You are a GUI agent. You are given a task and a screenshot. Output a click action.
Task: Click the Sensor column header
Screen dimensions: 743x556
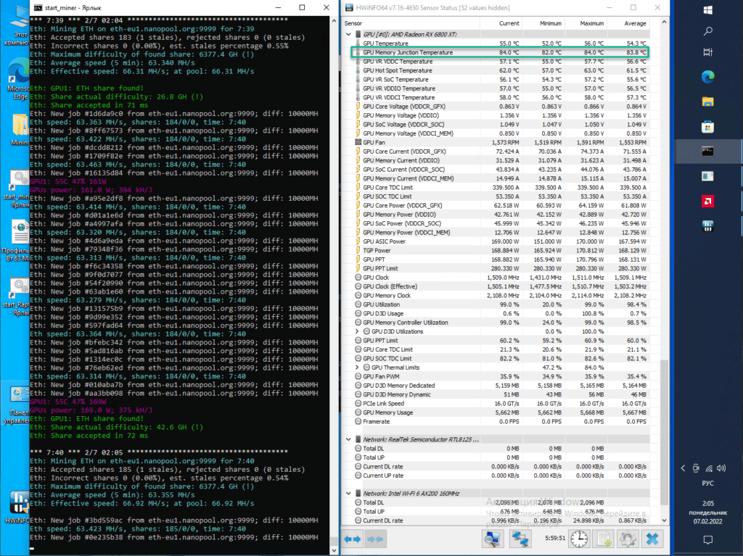411,23
